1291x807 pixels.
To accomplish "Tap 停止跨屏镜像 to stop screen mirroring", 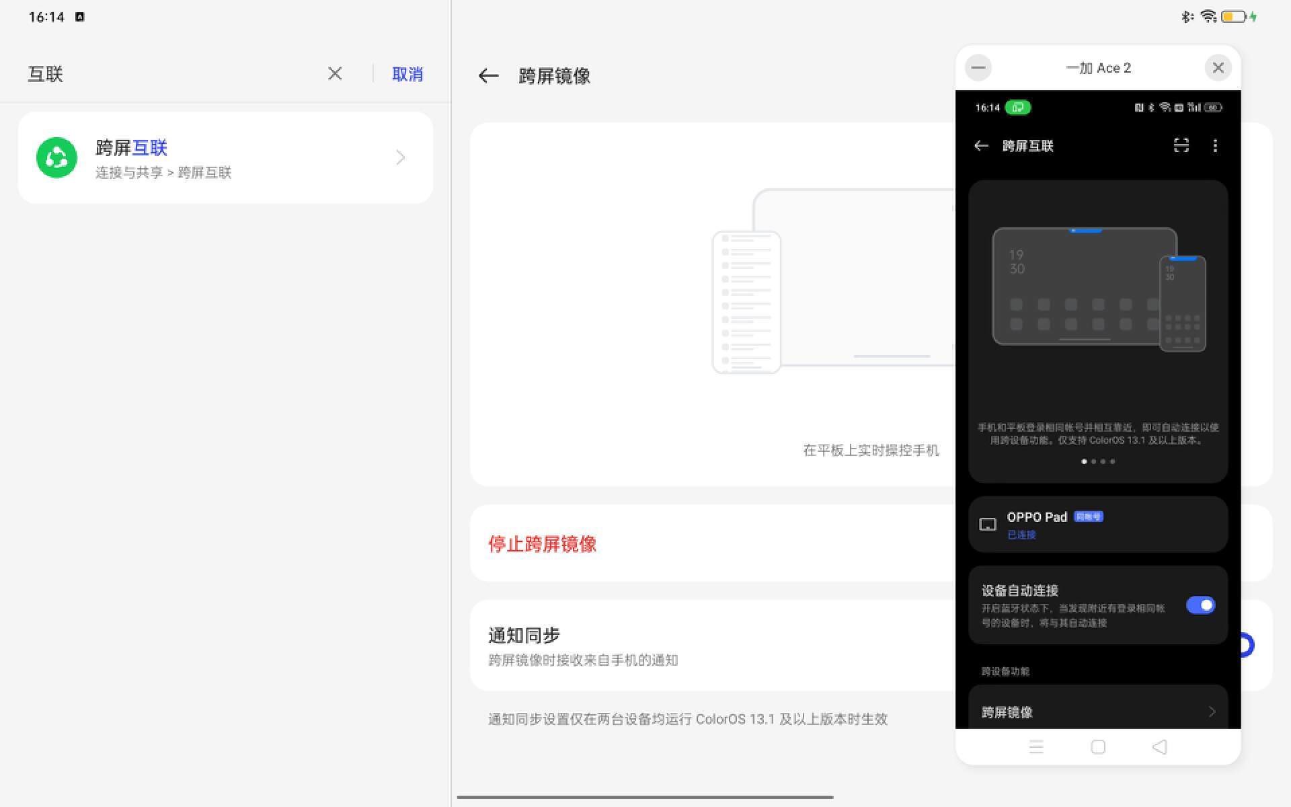I will pyautogui.click(x=542, y=544).
